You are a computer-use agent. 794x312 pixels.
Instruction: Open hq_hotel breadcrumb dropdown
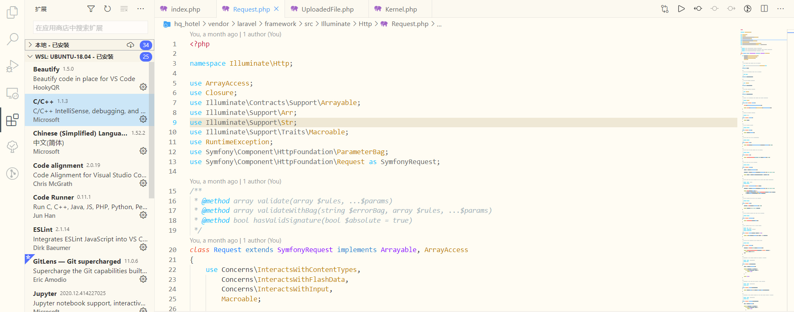187,24
